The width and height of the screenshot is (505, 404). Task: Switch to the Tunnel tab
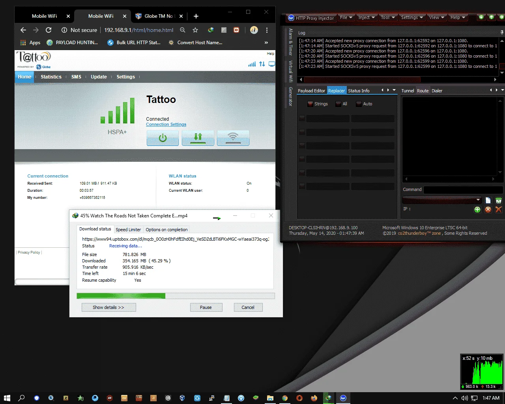pos(408,91)
